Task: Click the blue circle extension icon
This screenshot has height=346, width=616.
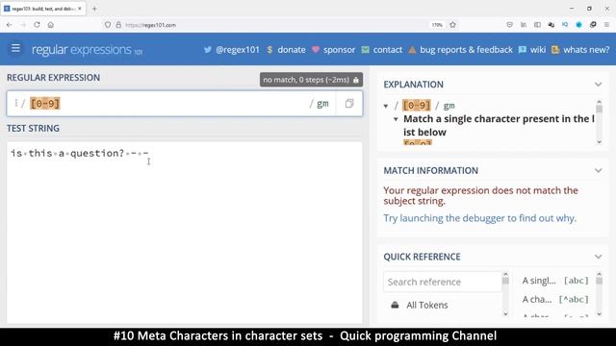Action: point(578,25)
